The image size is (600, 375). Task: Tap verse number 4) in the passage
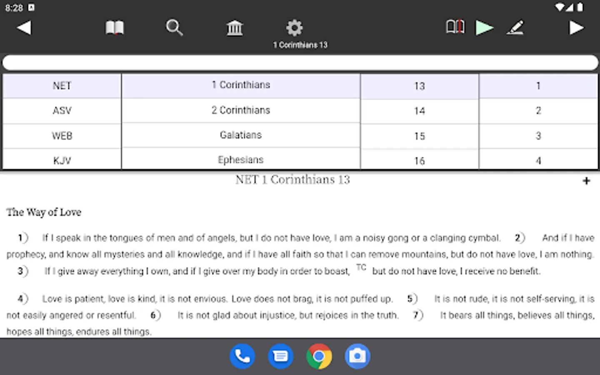[22, 299]
